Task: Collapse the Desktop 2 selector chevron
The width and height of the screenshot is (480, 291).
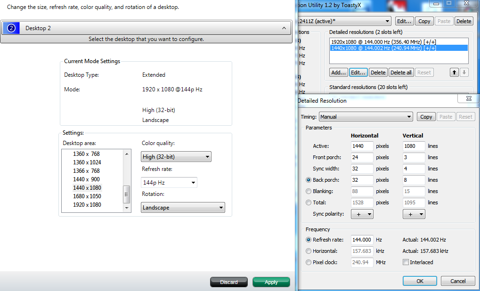Action: [284, 28]
